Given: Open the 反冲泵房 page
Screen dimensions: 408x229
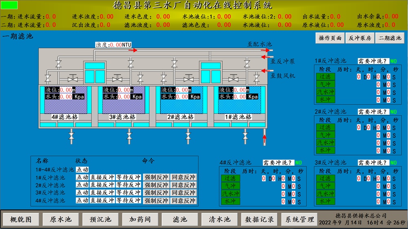Looking at the screenshot, I should (x=359, y=38).
